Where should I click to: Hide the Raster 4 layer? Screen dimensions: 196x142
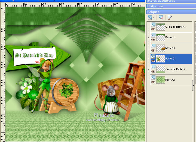(153, 51)
